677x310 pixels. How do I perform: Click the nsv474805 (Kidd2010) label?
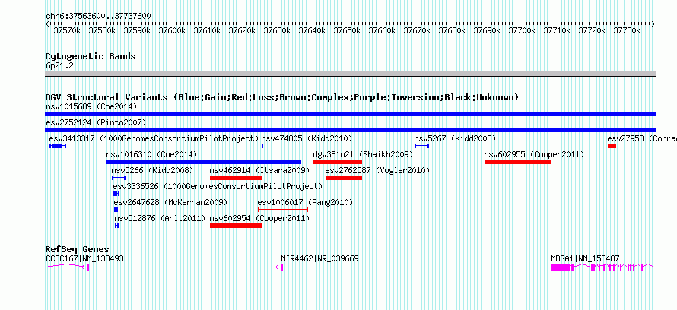tap(307, 138)
